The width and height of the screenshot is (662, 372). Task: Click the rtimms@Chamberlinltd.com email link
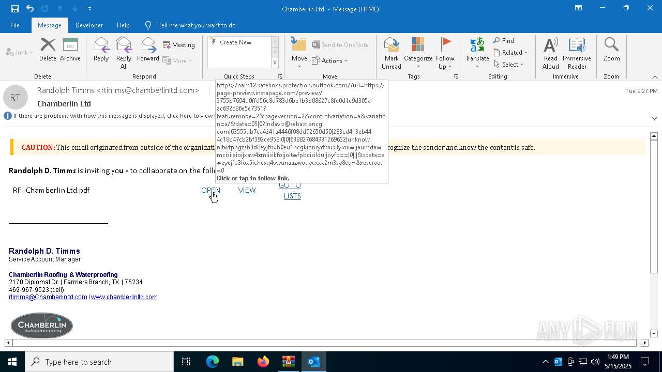[x=48, y=297]
